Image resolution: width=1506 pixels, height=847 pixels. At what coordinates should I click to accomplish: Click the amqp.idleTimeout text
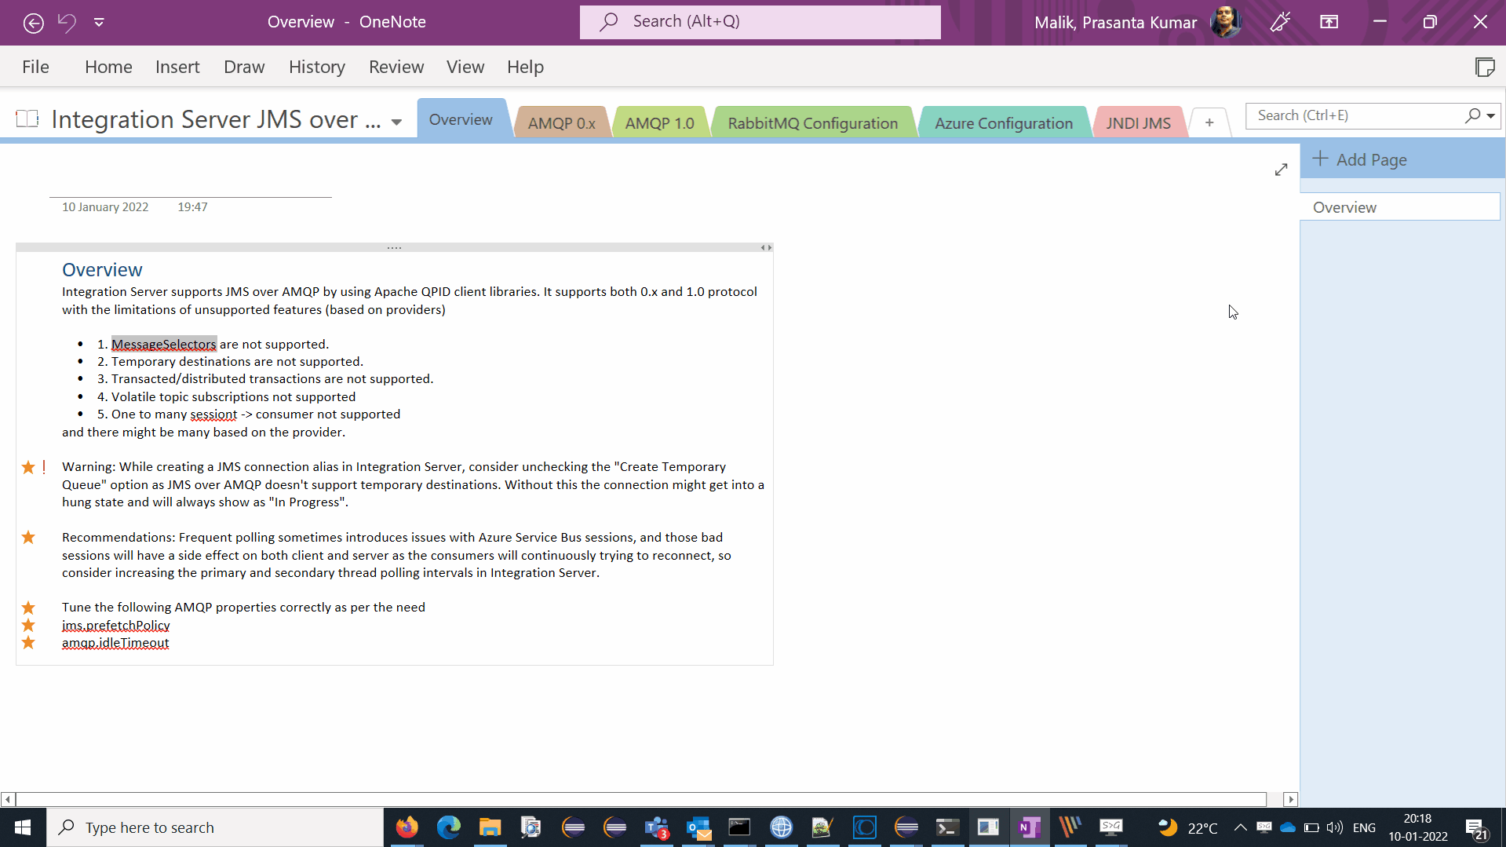pyautogui.click(x=115, y=642)
